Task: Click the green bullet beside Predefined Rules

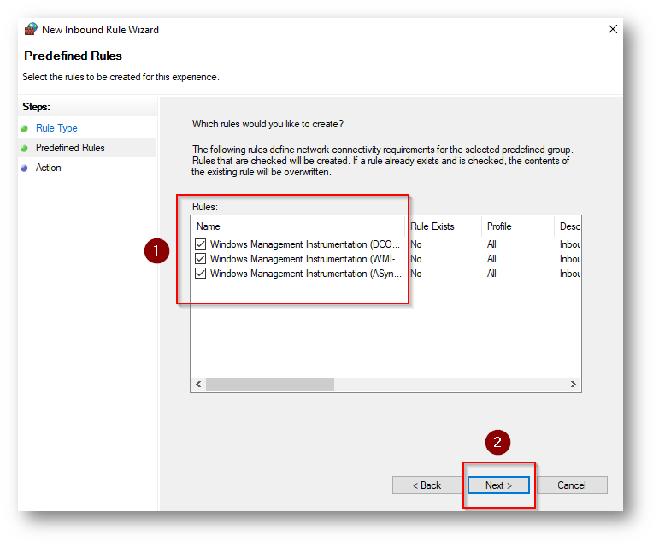Action: [25, 149]
